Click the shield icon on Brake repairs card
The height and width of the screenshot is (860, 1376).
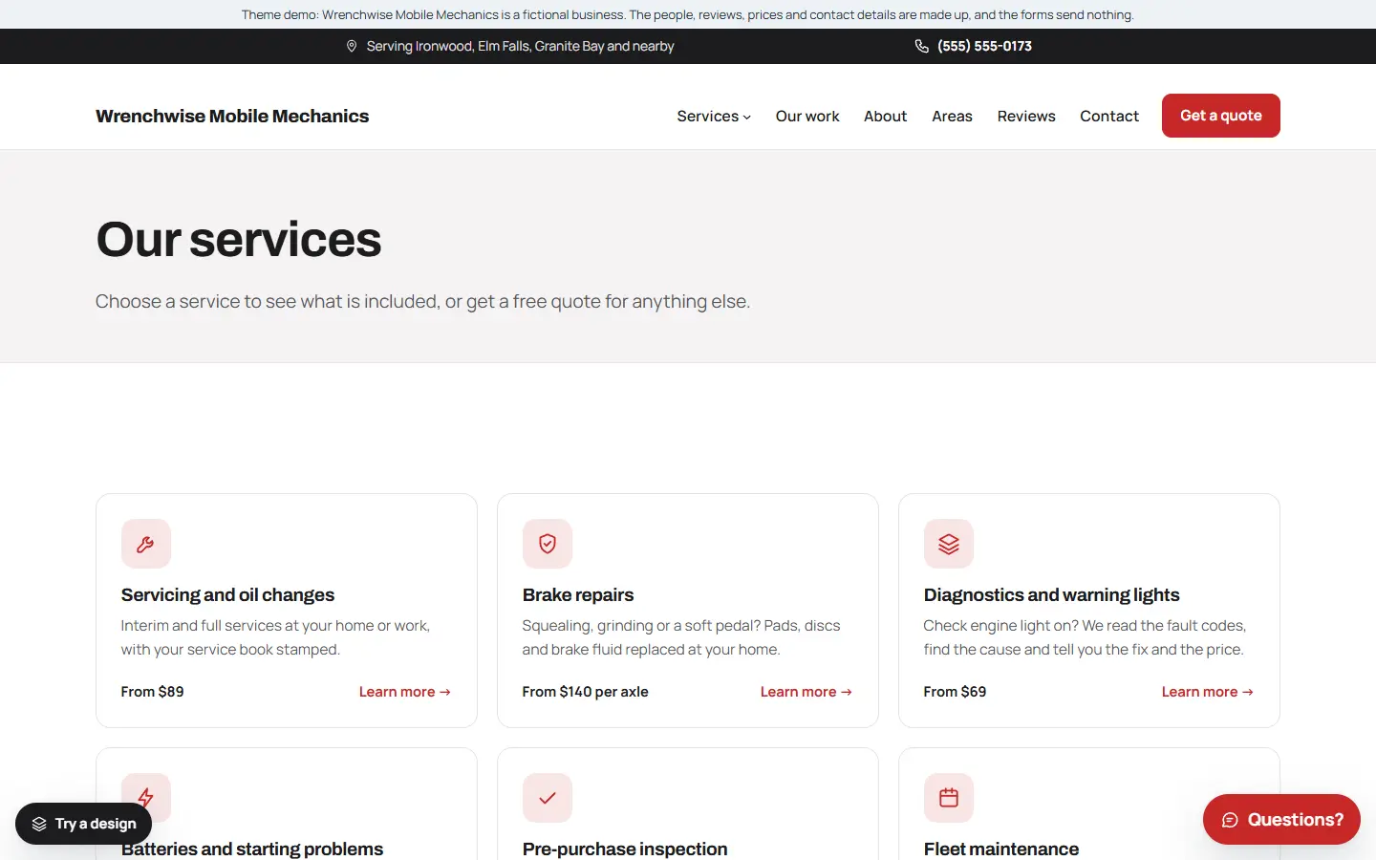click(x=548, y=544)
